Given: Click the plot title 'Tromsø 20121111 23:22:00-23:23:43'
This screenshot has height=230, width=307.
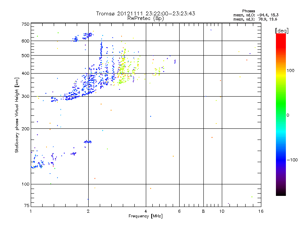Looking at the screenshot, I should (145, 13).
